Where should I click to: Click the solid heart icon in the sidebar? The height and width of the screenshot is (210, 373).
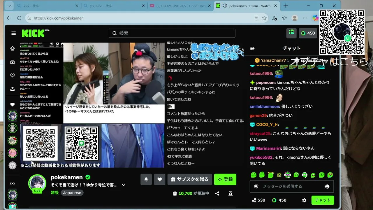[x=13, y=104]
